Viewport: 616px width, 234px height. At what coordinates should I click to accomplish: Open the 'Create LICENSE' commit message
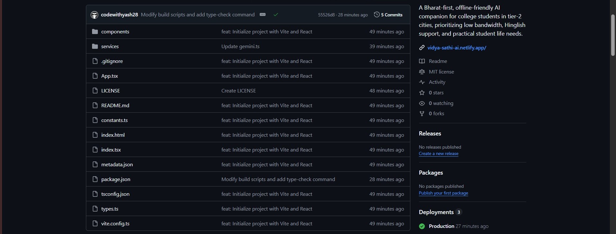[x=238, y=91]
